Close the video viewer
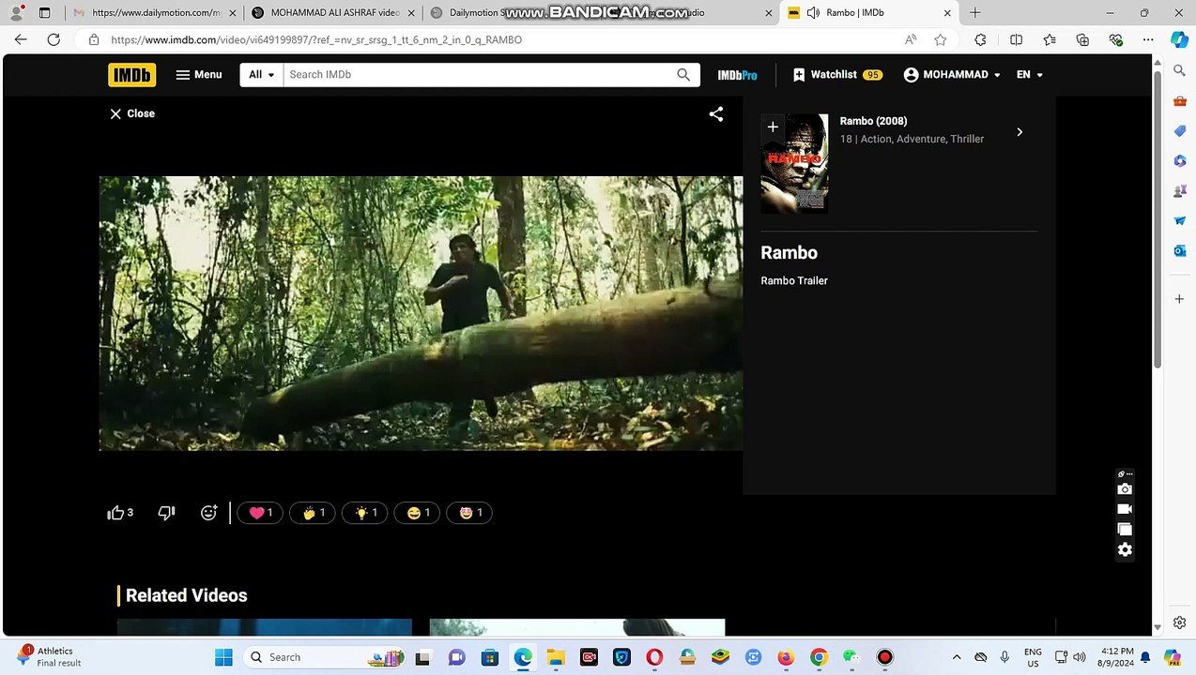Image resolution: width=1196 pixels, height=675 pixels. 132,113
